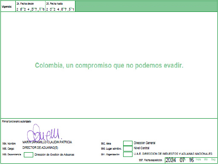Click the 2024 year in Fecha expedición
The height and width of the screenshot is (165, 219).
(x=171, y=160)
